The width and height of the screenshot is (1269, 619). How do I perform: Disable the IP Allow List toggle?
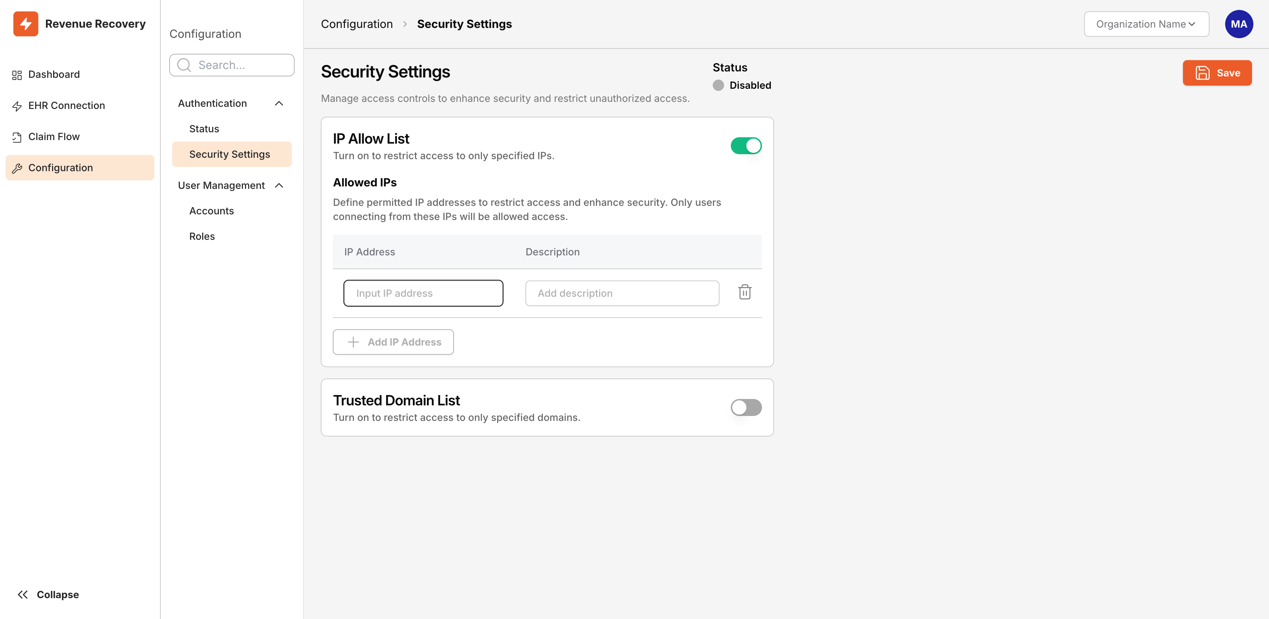coord(746,146)
